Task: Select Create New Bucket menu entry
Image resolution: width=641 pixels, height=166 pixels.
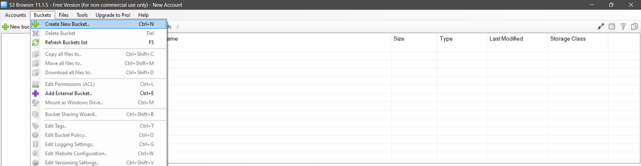Action: point(99,24)
